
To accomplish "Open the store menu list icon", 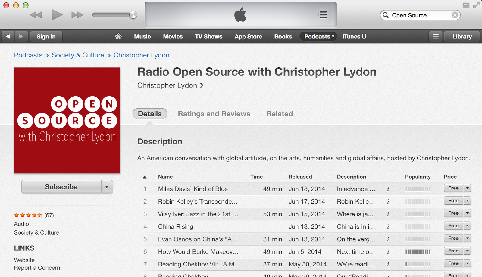I will pyautogui.click(x=436, y=36).
